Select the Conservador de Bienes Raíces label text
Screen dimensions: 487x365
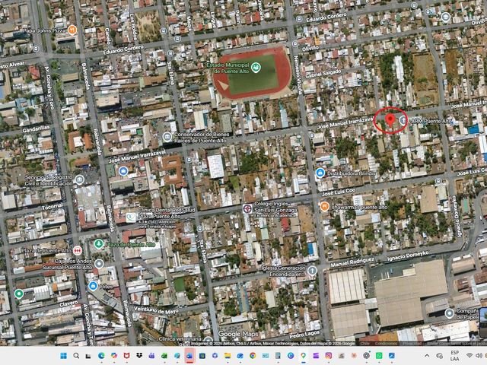pyautogui.click(x=201, y=138)
